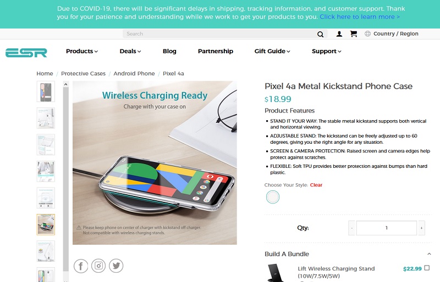Select the first product thumbnail image
Image resolution: width=440 pixels, height=282 pixels.
click(46, 92)
